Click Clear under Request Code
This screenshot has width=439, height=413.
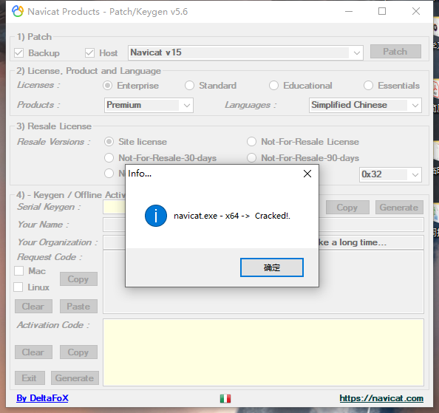[33, 307]
